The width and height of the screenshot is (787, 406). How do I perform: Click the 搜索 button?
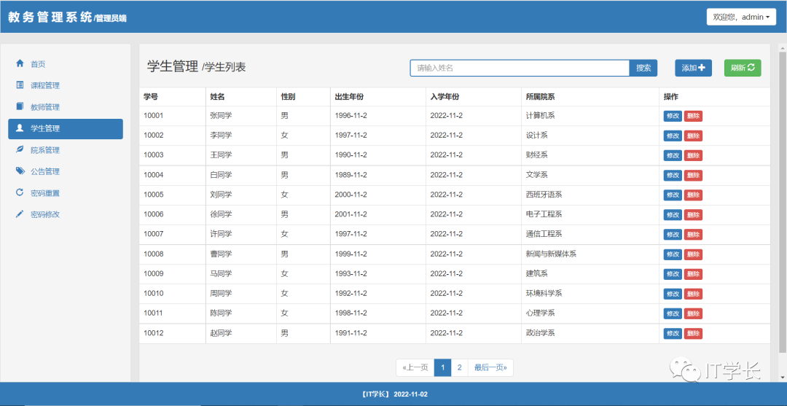point(643,68)
